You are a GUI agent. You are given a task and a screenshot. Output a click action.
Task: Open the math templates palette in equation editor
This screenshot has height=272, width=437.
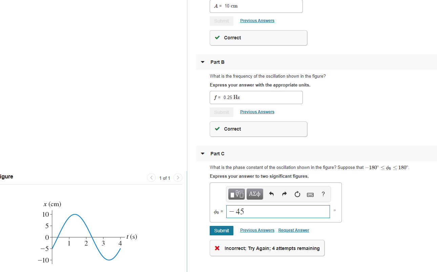[x=236, y=194]
